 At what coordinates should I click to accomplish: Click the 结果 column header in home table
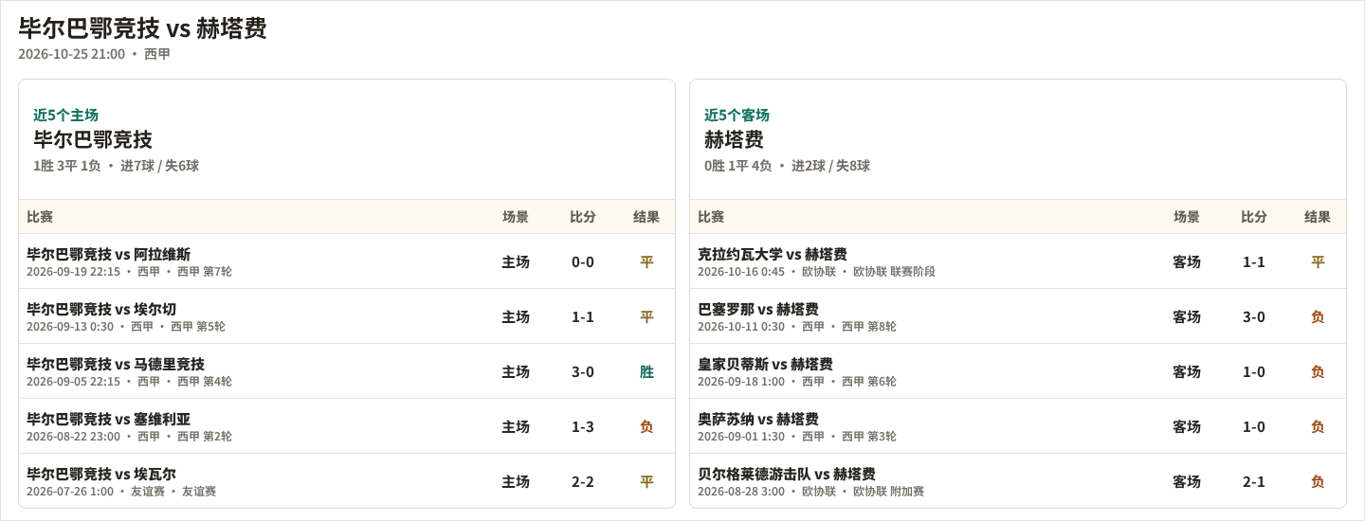coord(646,217)
